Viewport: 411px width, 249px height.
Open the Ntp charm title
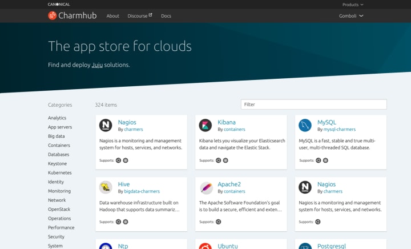(x=123, y=246)
